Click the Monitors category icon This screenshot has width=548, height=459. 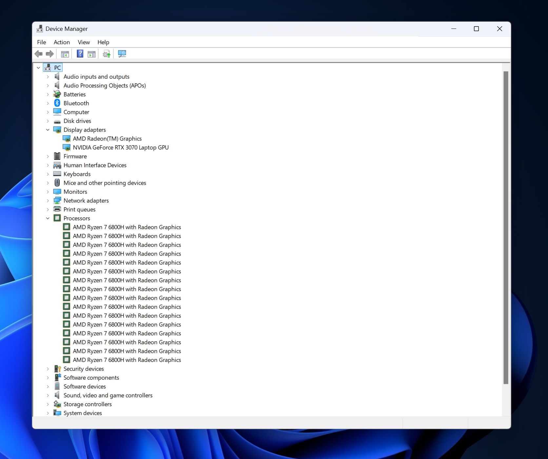[x=57, y=191]
